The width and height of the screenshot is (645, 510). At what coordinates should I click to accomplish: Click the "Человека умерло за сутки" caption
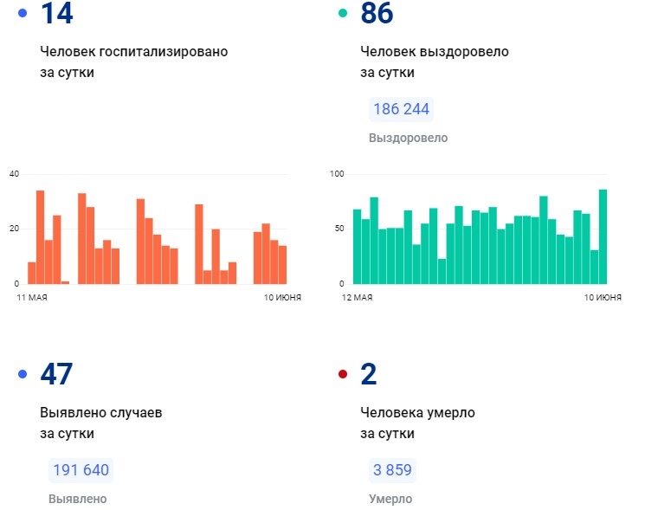click(x=417, y=423)
